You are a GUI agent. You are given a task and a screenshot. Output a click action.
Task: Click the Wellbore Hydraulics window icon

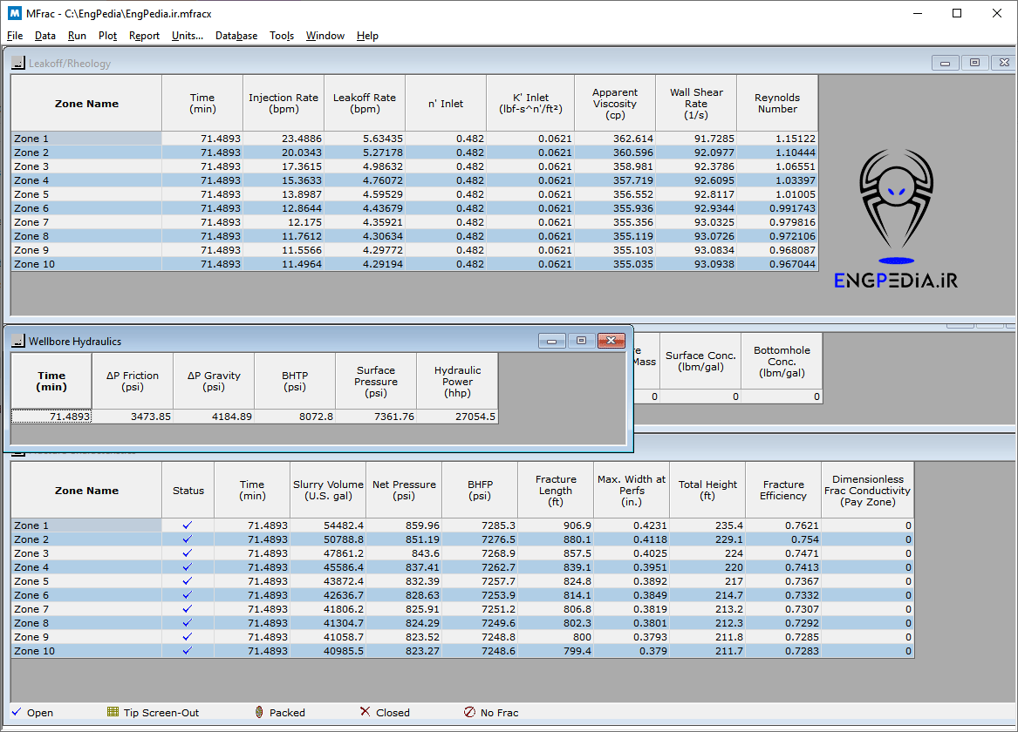coord(18,341)
